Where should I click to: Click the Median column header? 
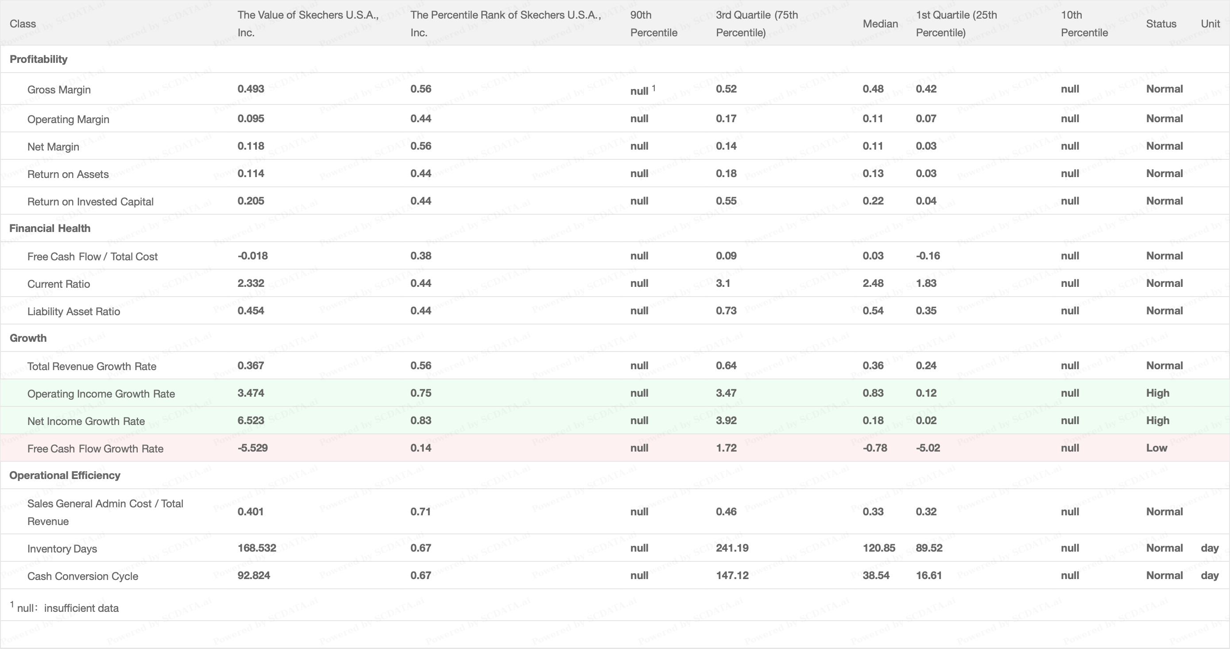880,23
